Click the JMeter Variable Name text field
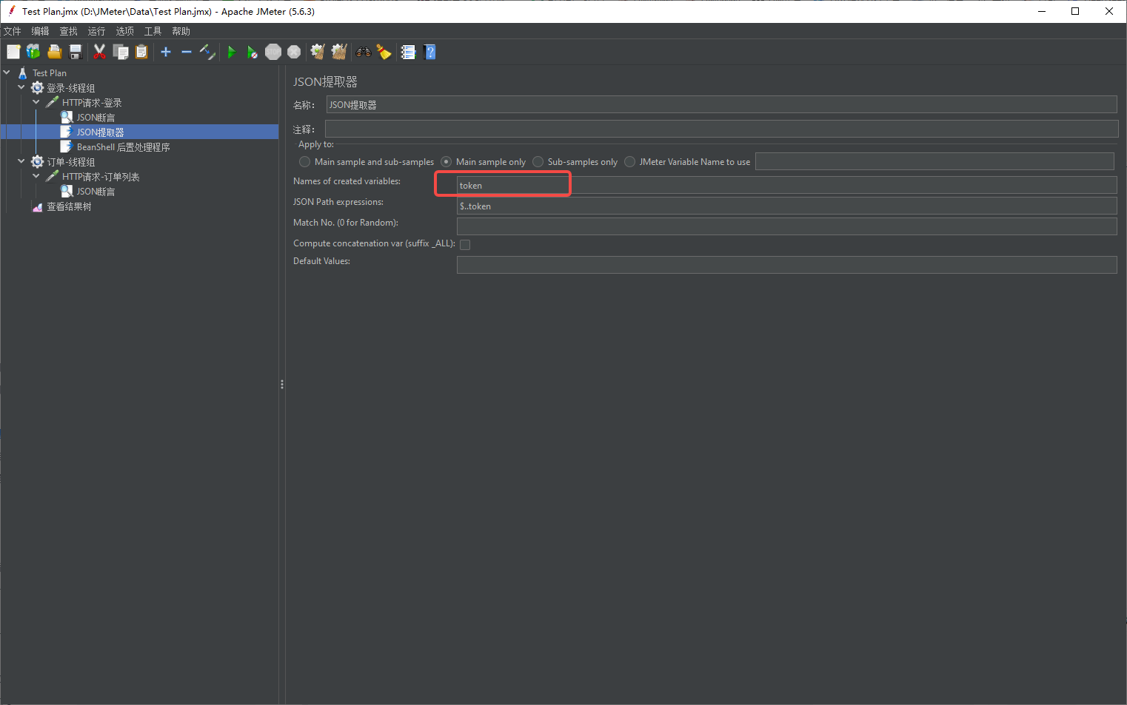 click(934, 161)
